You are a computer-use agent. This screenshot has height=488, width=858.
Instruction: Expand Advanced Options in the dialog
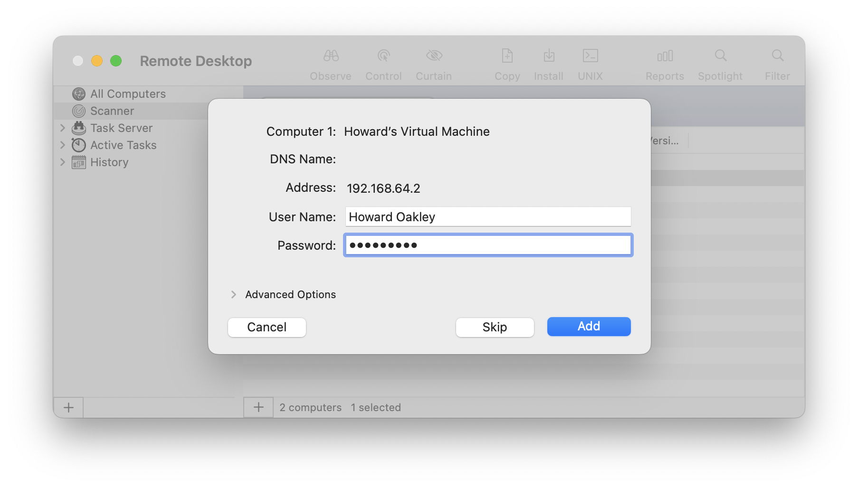(234, 294)
